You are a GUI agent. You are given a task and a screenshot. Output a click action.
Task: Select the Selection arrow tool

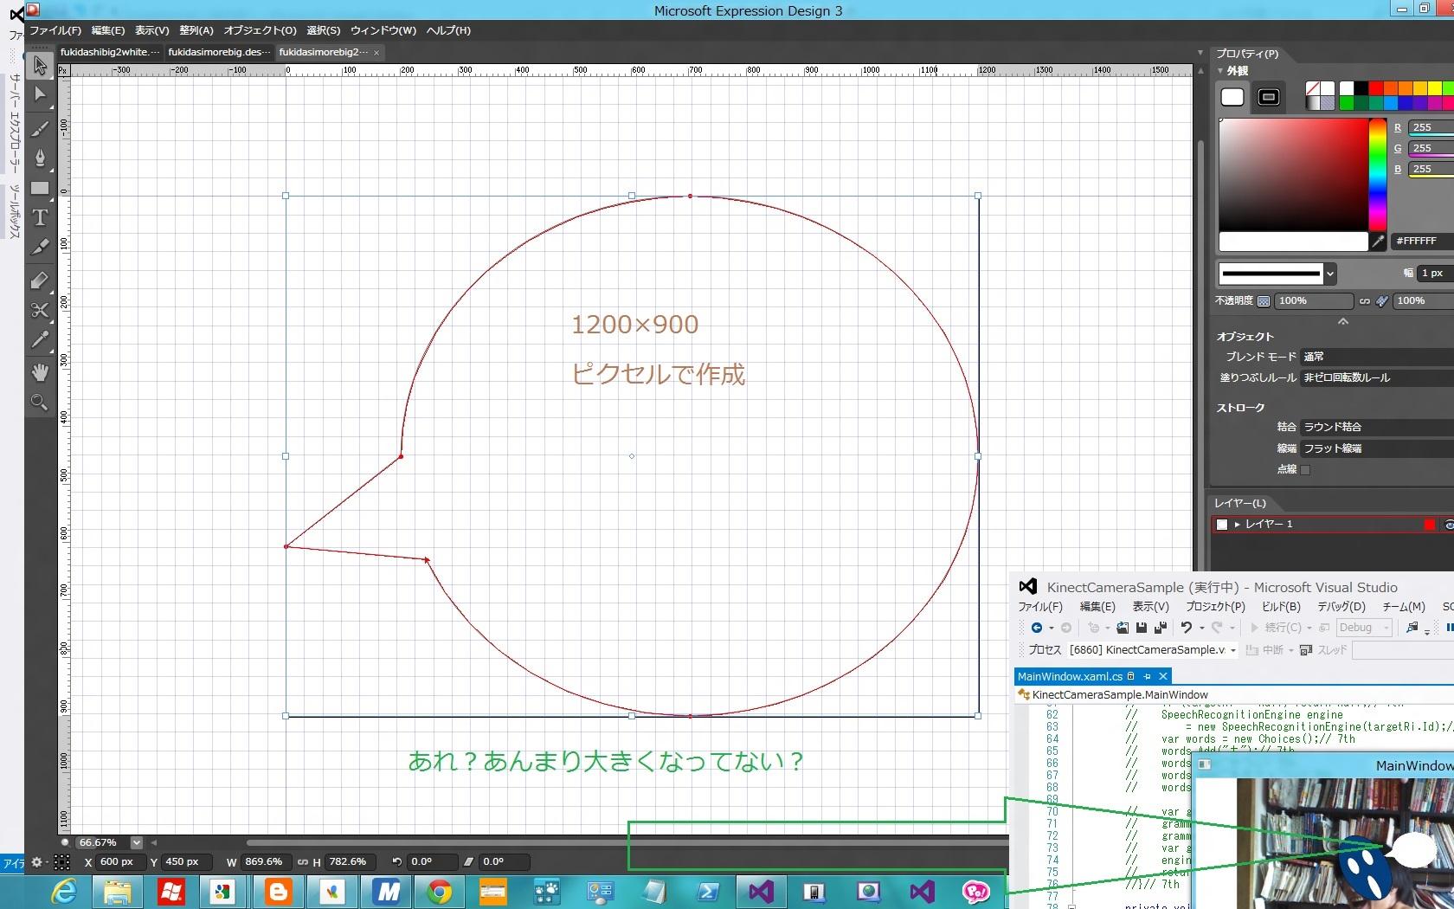pos(40,65)
